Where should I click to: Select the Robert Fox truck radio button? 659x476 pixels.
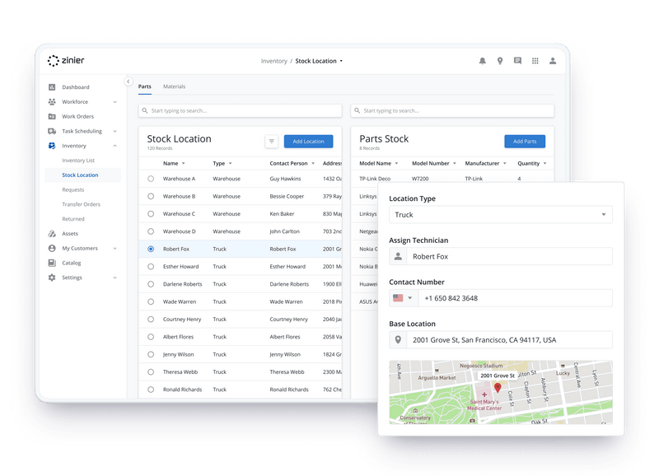tap(150, 249)
